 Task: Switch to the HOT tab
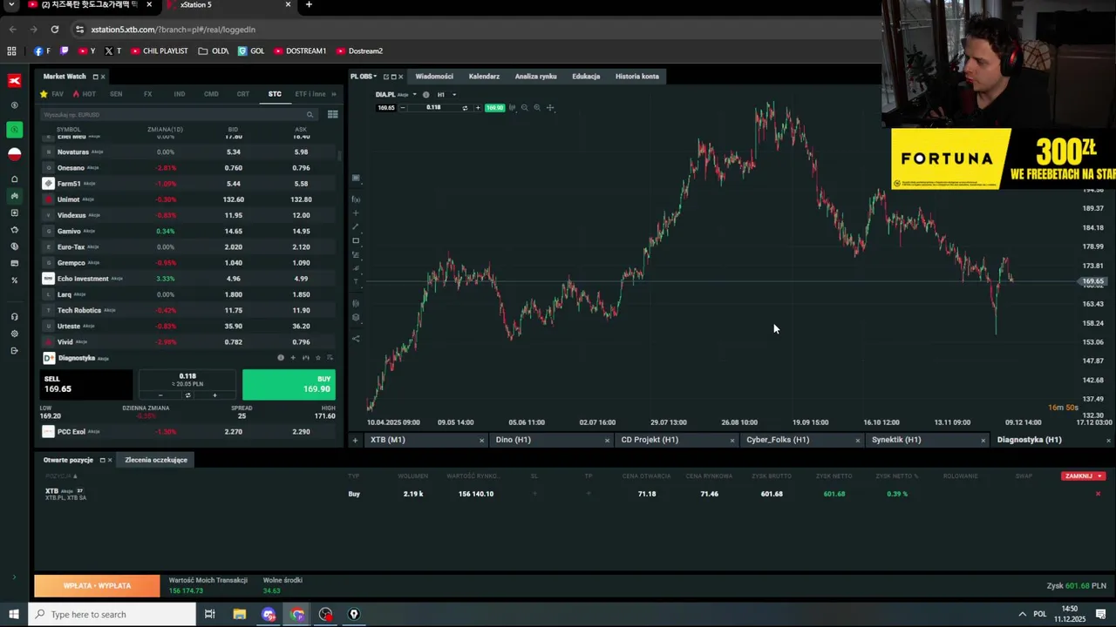coord(85,94)
